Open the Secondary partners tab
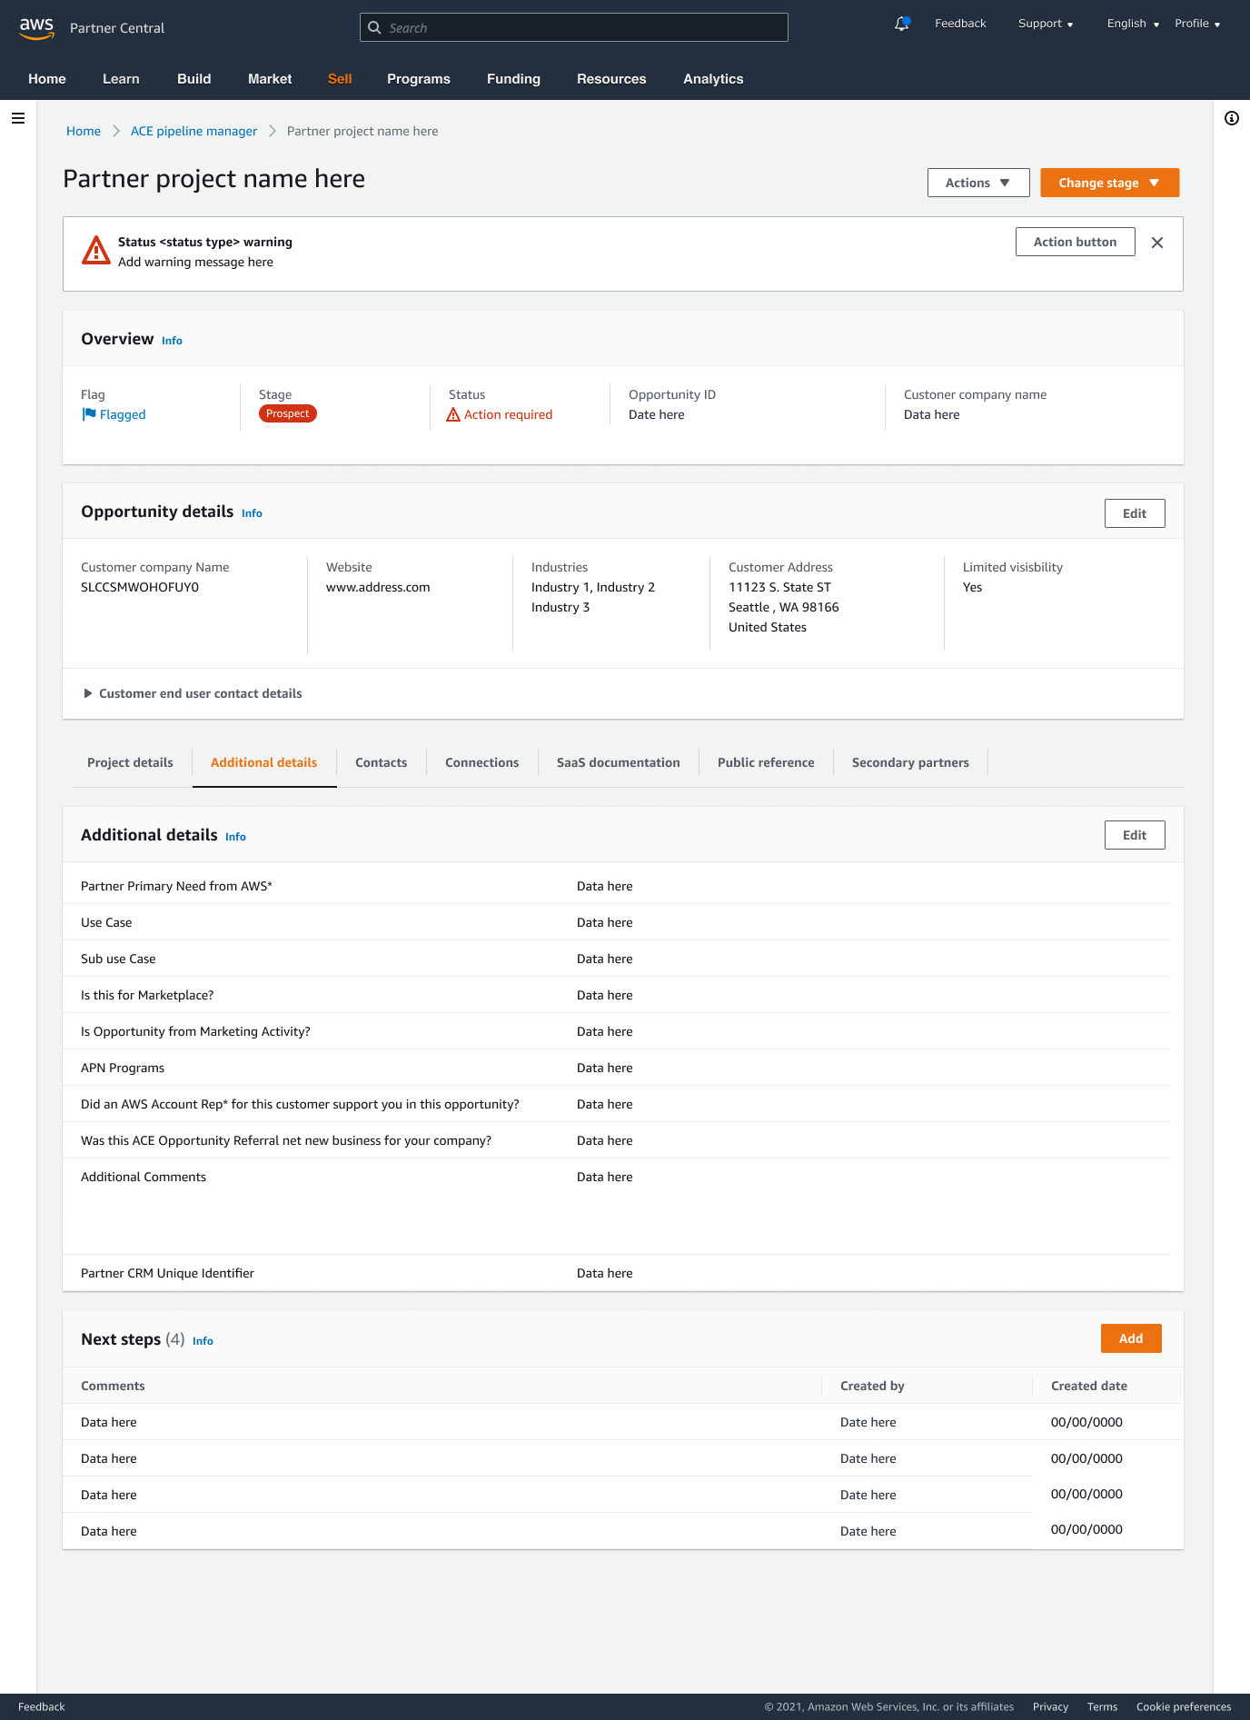The height and width of the screenshot is (1720, 1250). [x=910, y=762]
